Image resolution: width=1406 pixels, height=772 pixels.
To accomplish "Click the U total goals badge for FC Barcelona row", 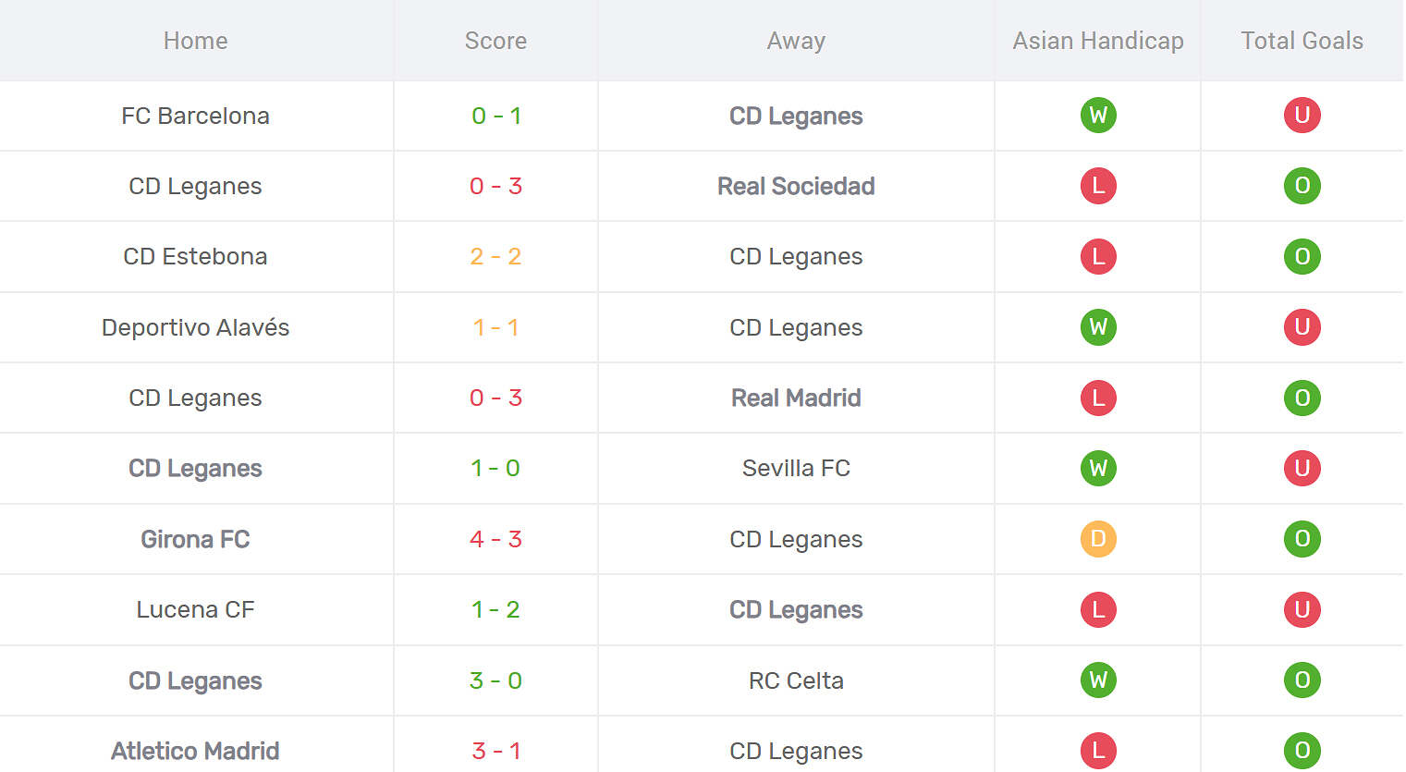I will pyautogui.click(x=1302, y=116).
